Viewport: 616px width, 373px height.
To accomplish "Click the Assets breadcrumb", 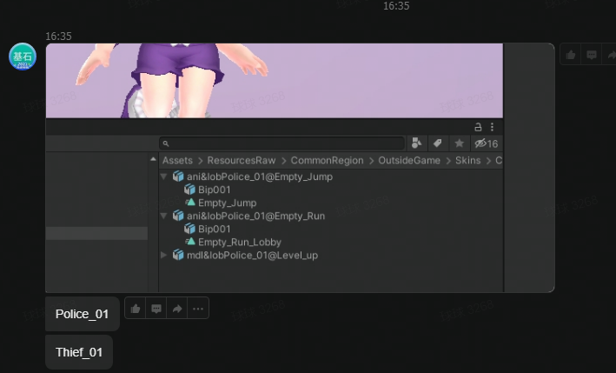I will [x=177, y=160].
